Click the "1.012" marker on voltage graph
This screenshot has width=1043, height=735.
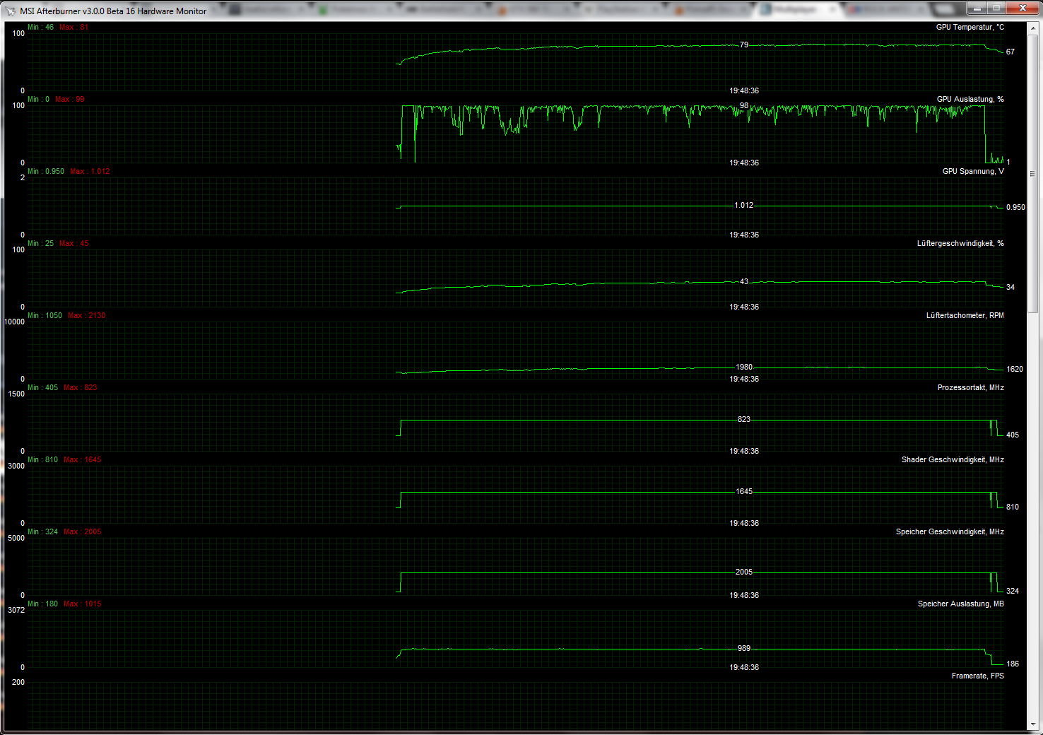[x=744, y=205]
